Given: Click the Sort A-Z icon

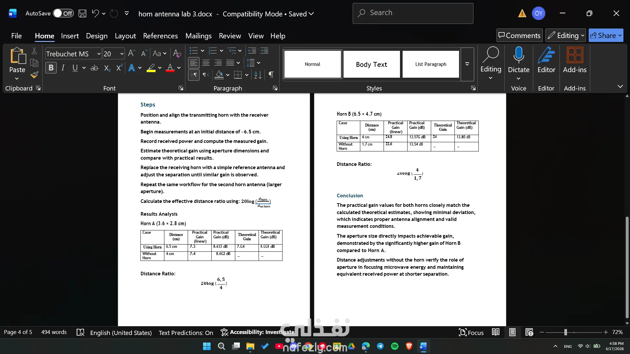Looking at the screenshot, I should click(x=258, y=75).
